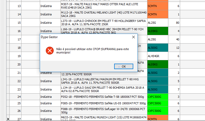Click AL25G cell in row 17
Image resolution: width=205 pixels, height=121 pixels.
point(158,39)
